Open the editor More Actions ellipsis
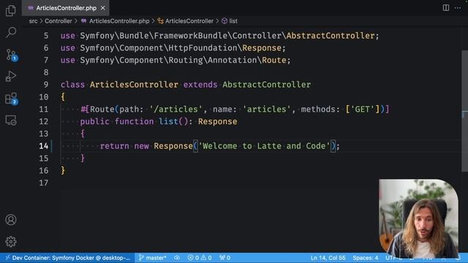468x263 pixels. (458, 8)
